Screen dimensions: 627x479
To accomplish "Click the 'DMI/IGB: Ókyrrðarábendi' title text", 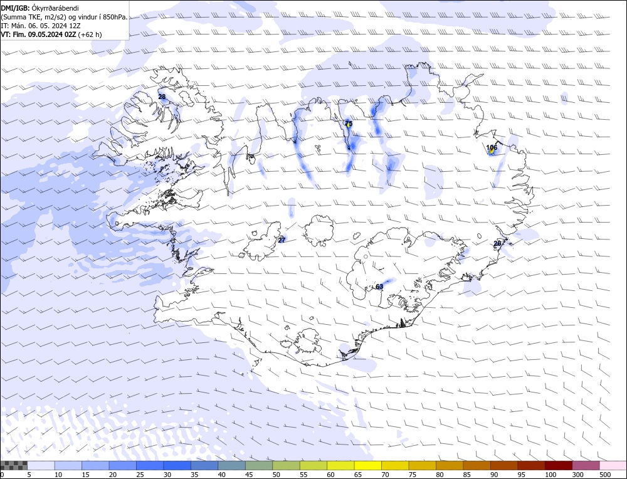I will [x=40, y=8].
